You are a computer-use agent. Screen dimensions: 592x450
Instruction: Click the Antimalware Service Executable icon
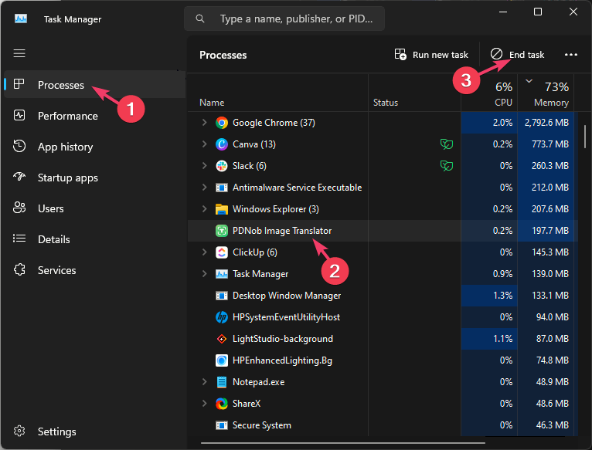coord(222,188)
